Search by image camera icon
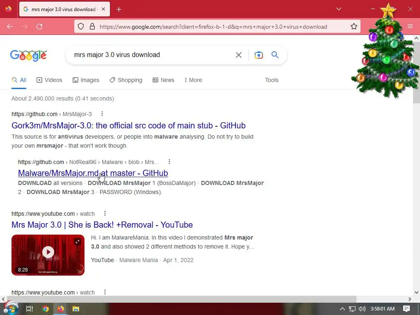The height and width of the screenshot is (315, 420). (258, 55)
